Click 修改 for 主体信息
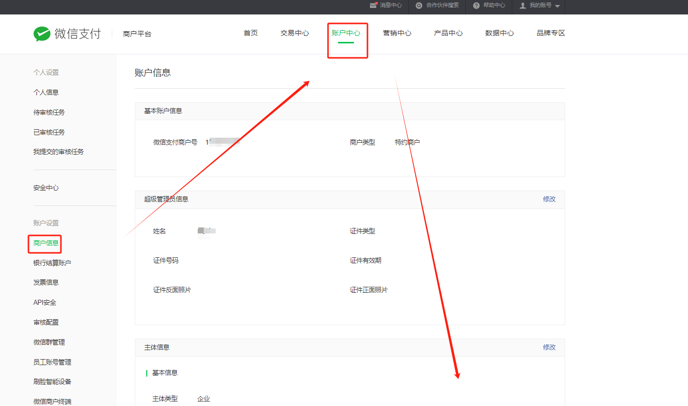 point(549,347)
